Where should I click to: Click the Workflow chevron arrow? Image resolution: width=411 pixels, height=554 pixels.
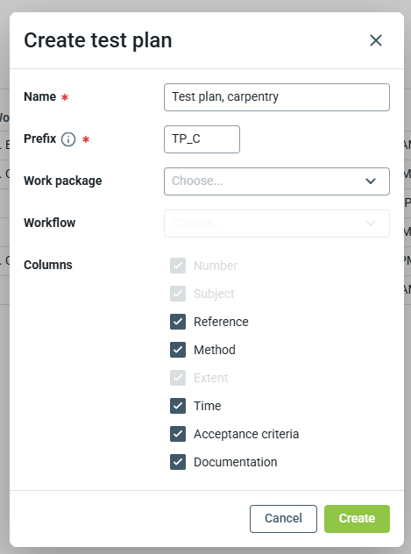[371, 224]
